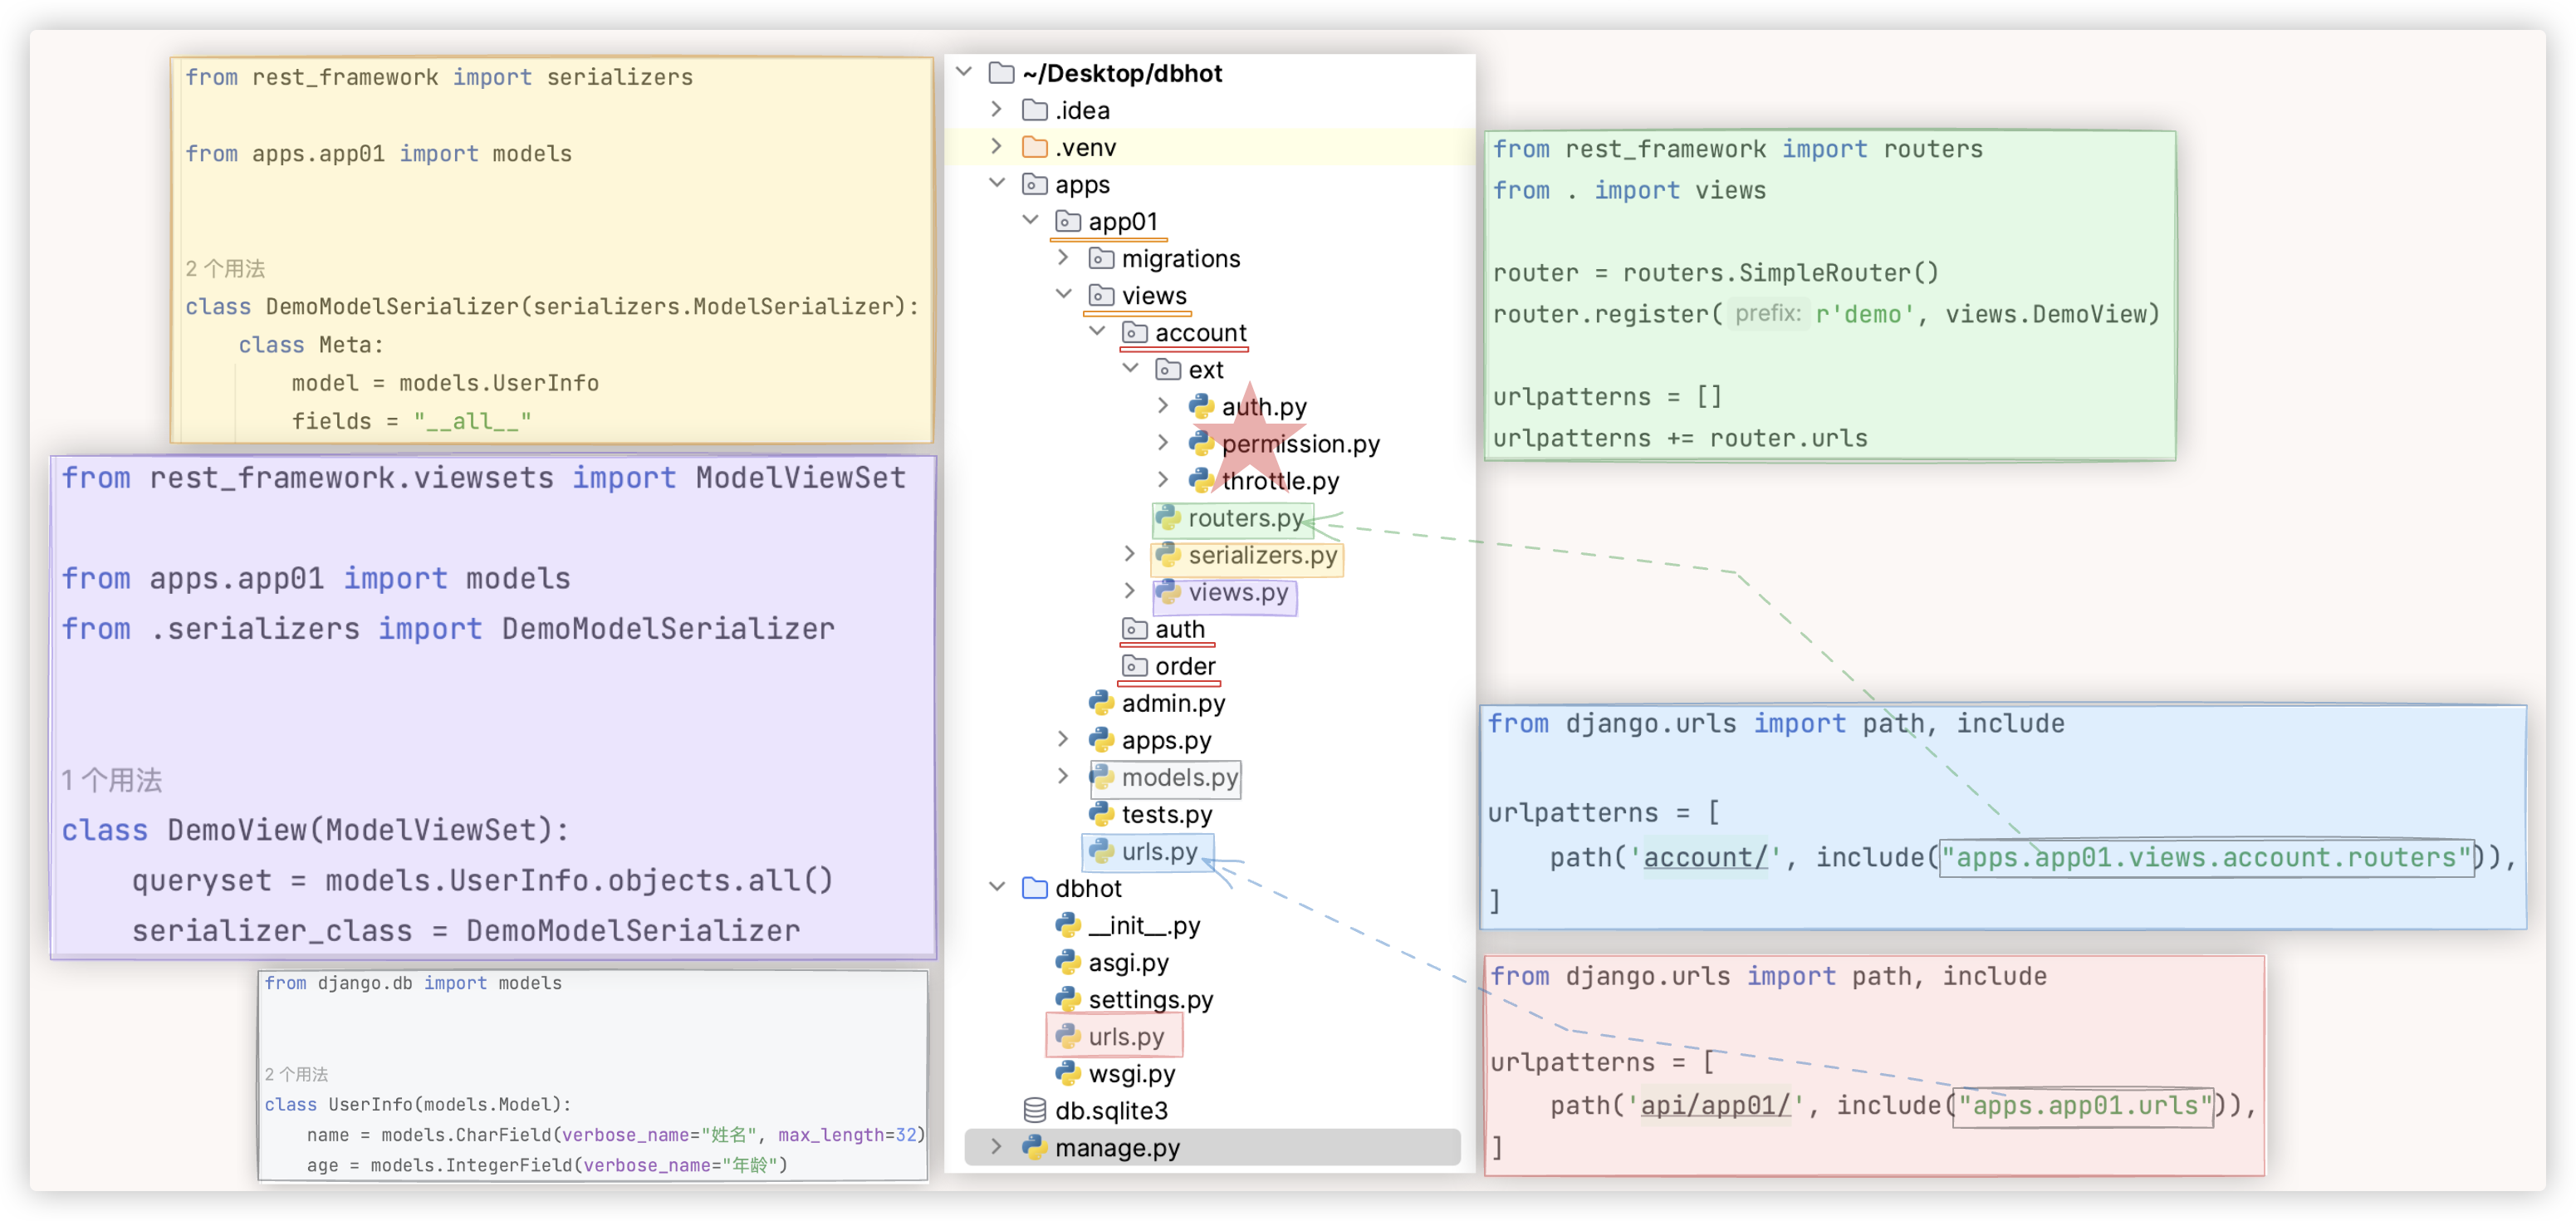Select routers.py in the project tree
This screenshot has width=2576, height=1221.
(x=1244, y=518)
